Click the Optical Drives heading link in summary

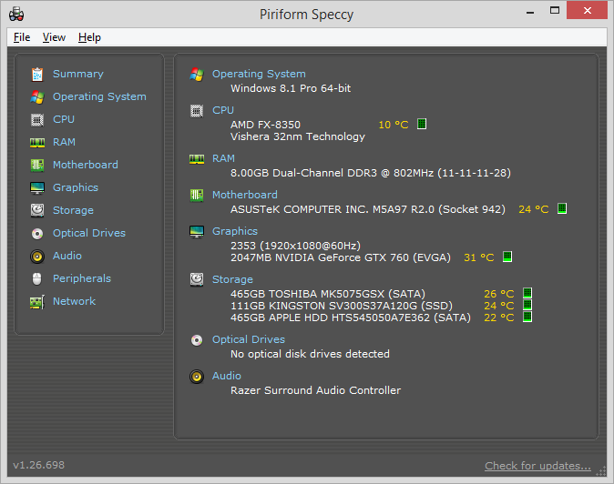249,339
